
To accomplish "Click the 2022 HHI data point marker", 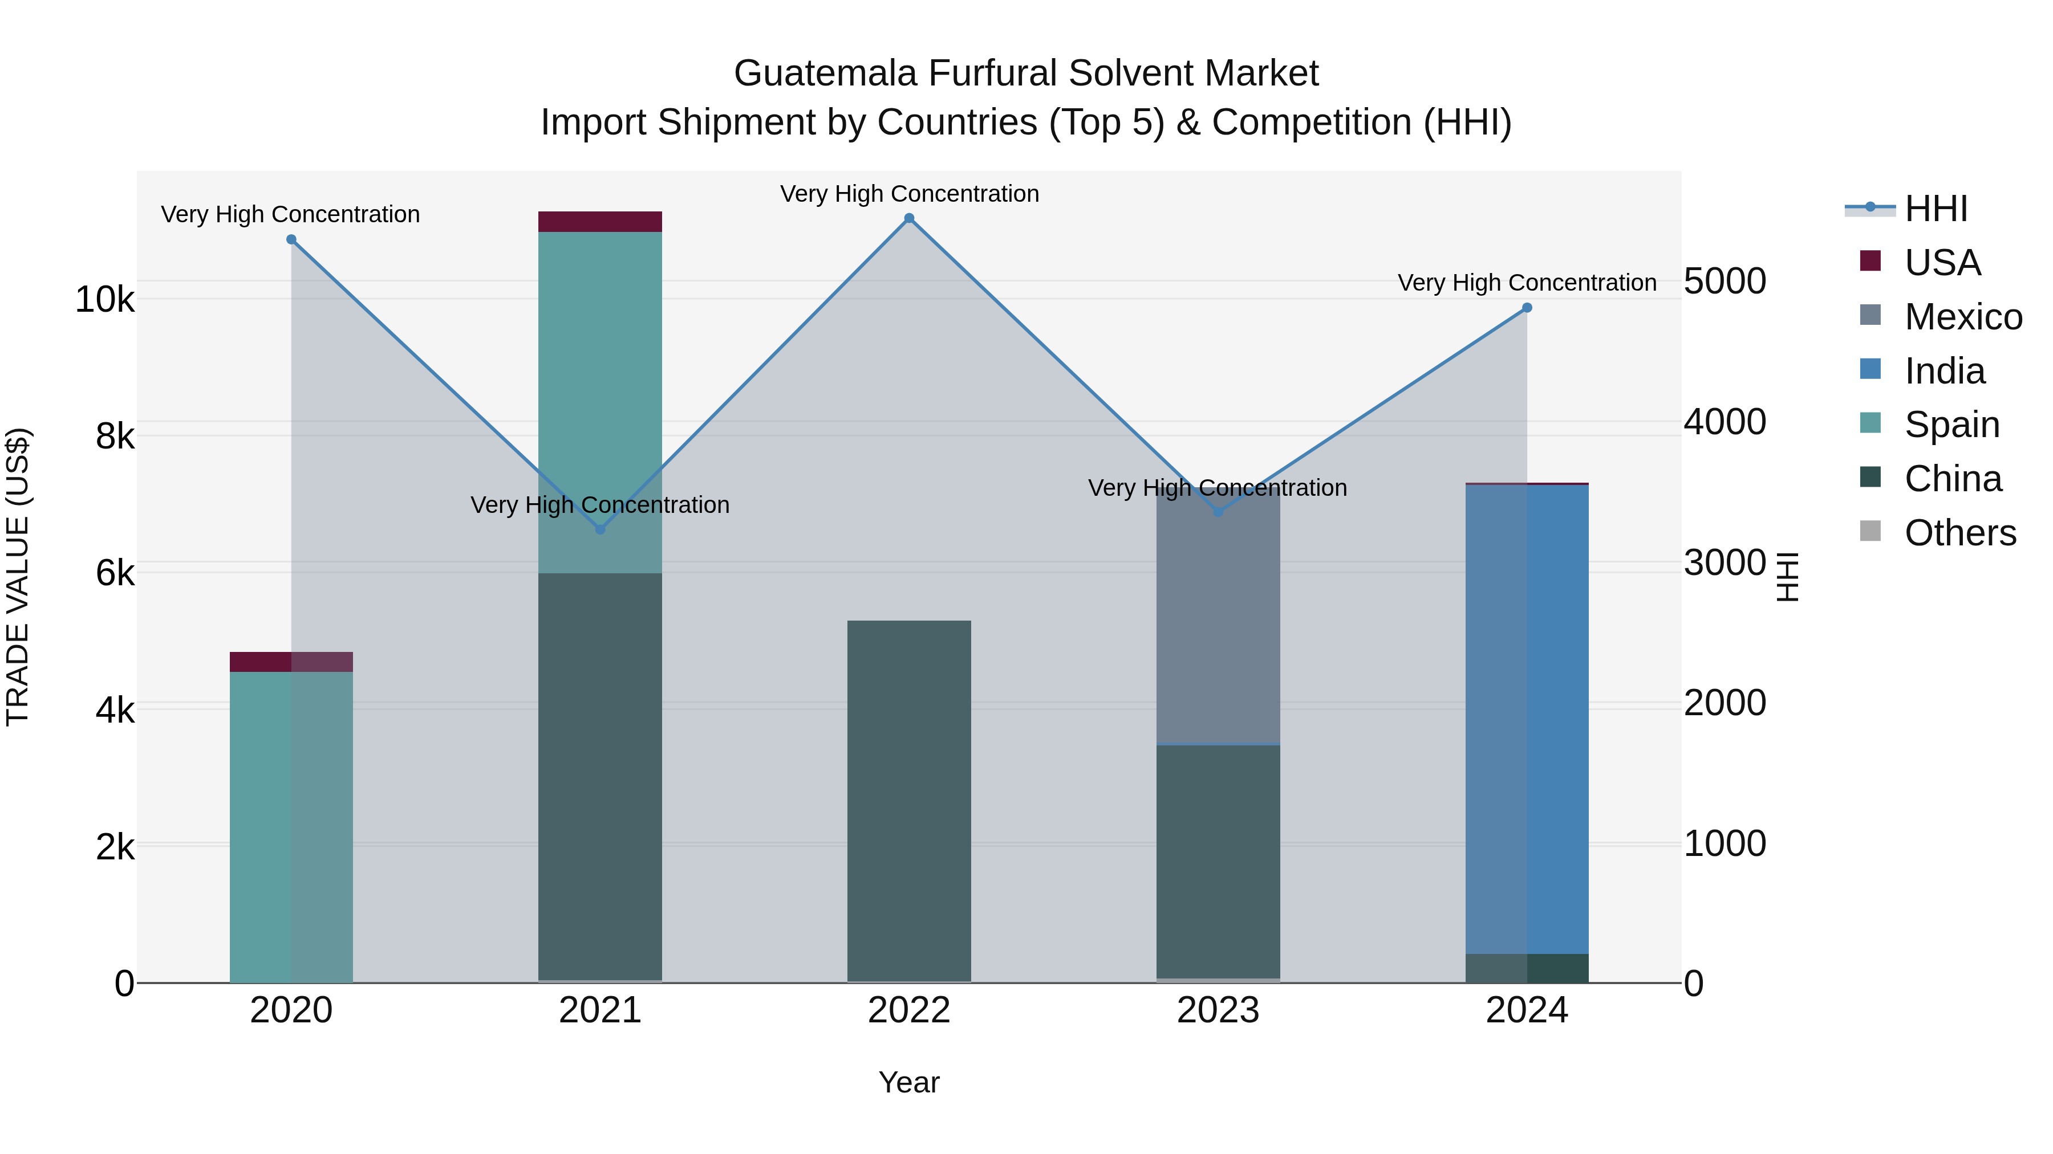I will [910, 218].
